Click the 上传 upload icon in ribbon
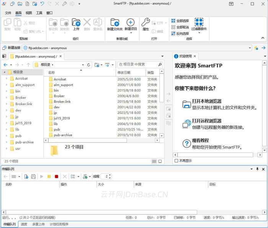Viewport: 268px width, 228px height. 76,22
